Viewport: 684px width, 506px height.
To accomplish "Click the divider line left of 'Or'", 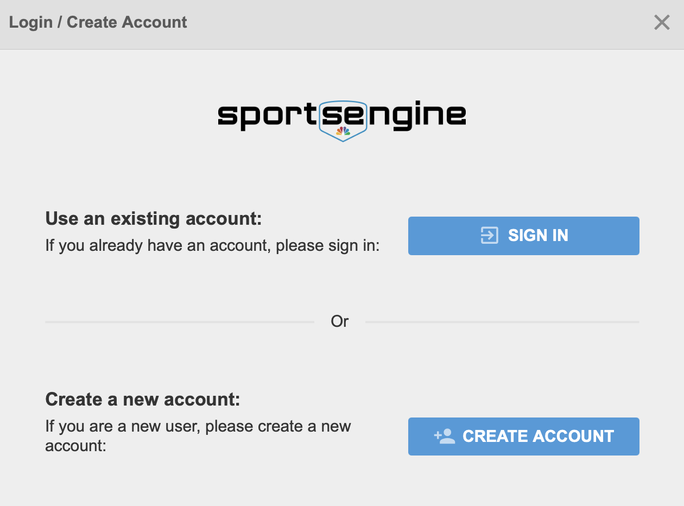I will 179,322.
